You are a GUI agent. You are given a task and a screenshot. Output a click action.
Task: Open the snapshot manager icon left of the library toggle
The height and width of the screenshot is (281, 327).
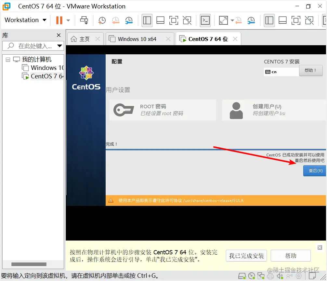129,20
